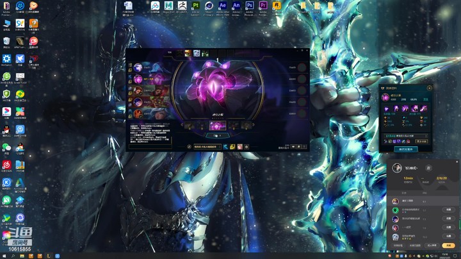Open the emote selector next to the ward icon
The width and height of the screenshot is (461, 259).
(x=247, y=147)
